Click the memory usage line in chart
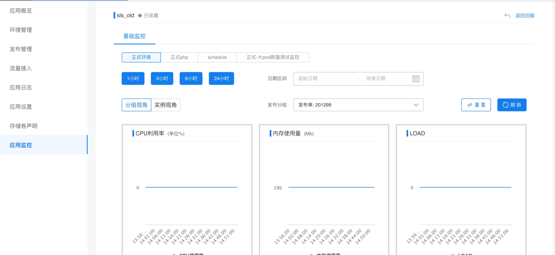This screenshot has width=555, height=255. tap(332, 187)
